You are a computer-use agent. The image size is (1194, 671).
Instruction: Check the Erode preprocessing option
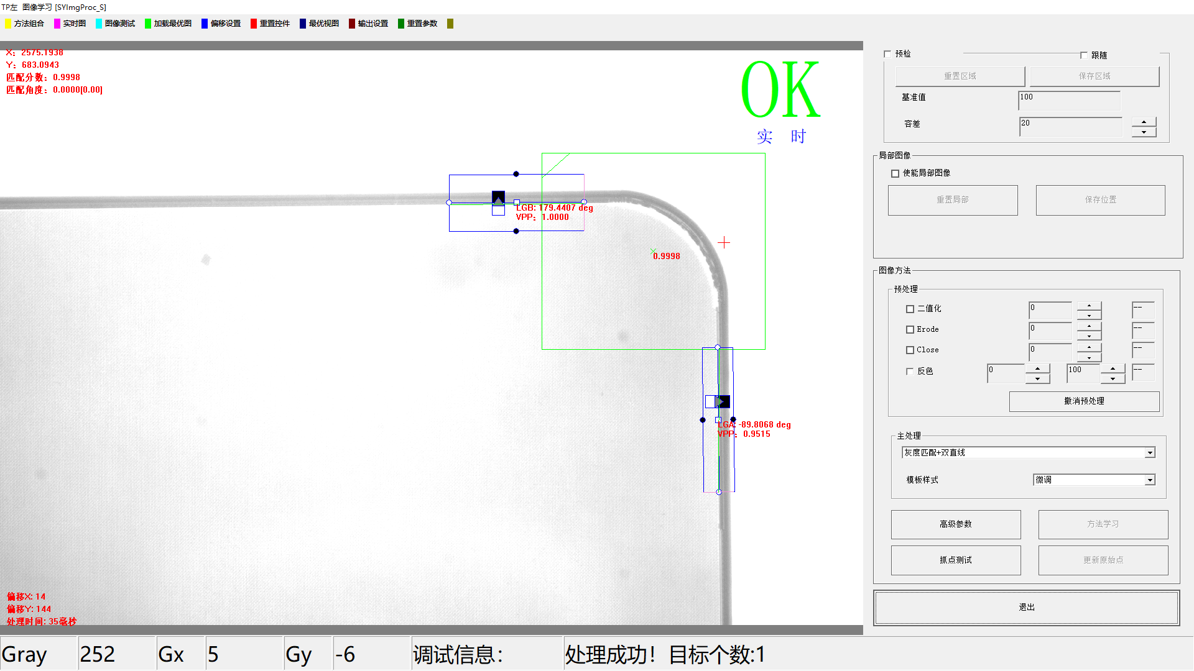(910, 329)
